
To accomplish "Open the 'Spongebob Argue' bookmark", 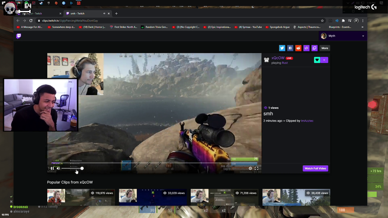I will point(278,27).
